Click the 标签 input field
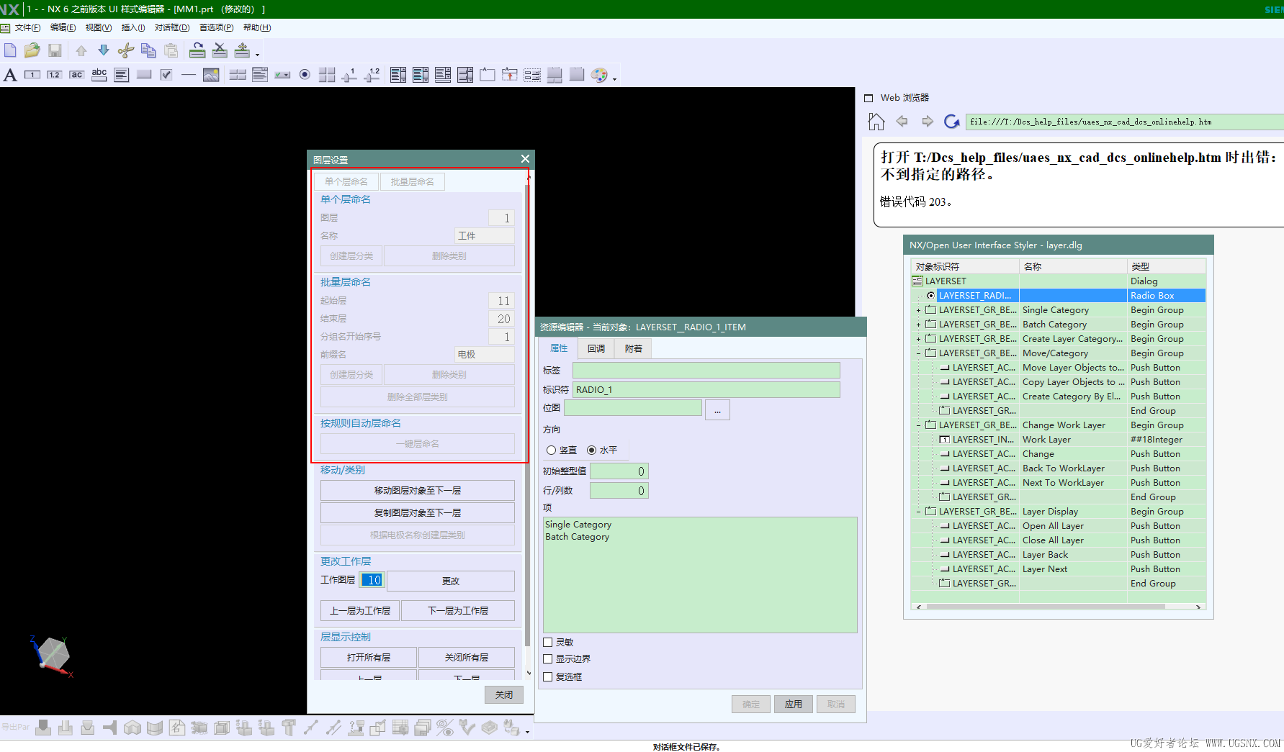Image resolution: width=1284 pixels, height=752 pixels. coord(706,371)
